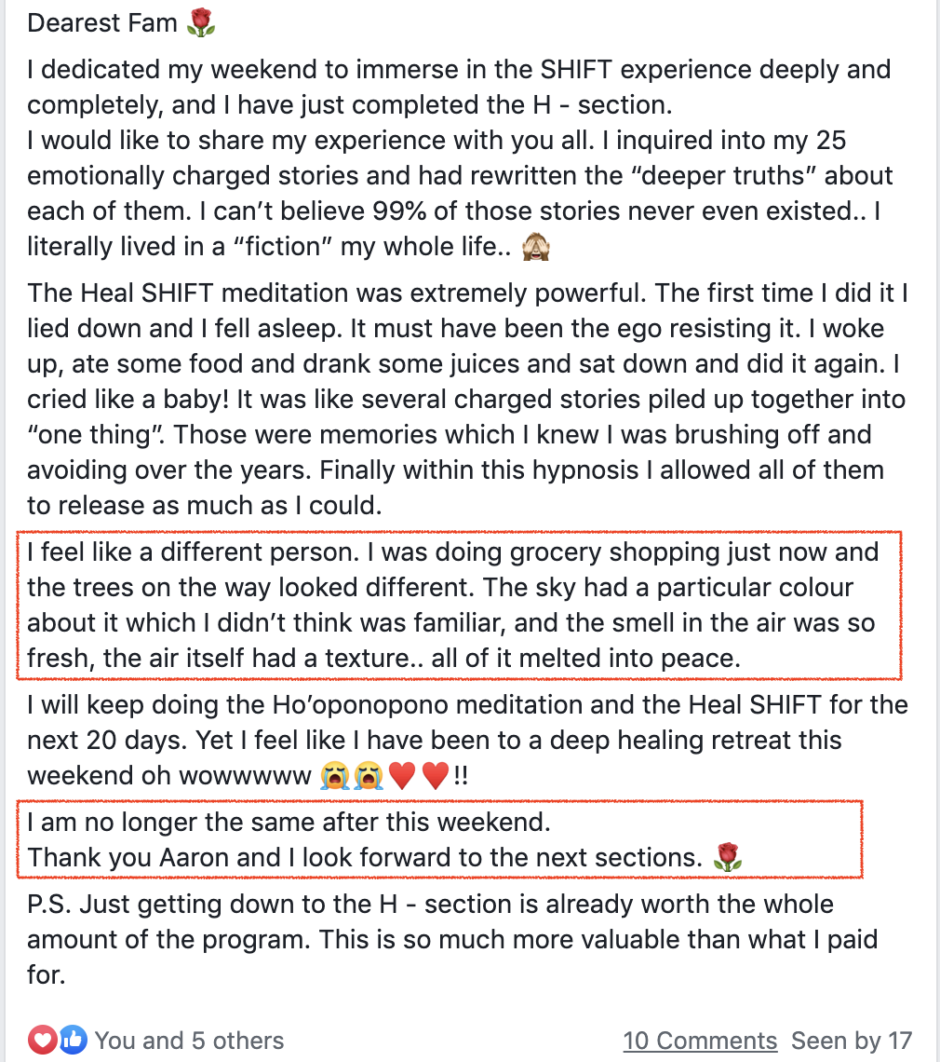Click the see-no-evil monkey emoji
Image resolution: width=940 pixels, height=1062 pixels.
tap(536, 247)
